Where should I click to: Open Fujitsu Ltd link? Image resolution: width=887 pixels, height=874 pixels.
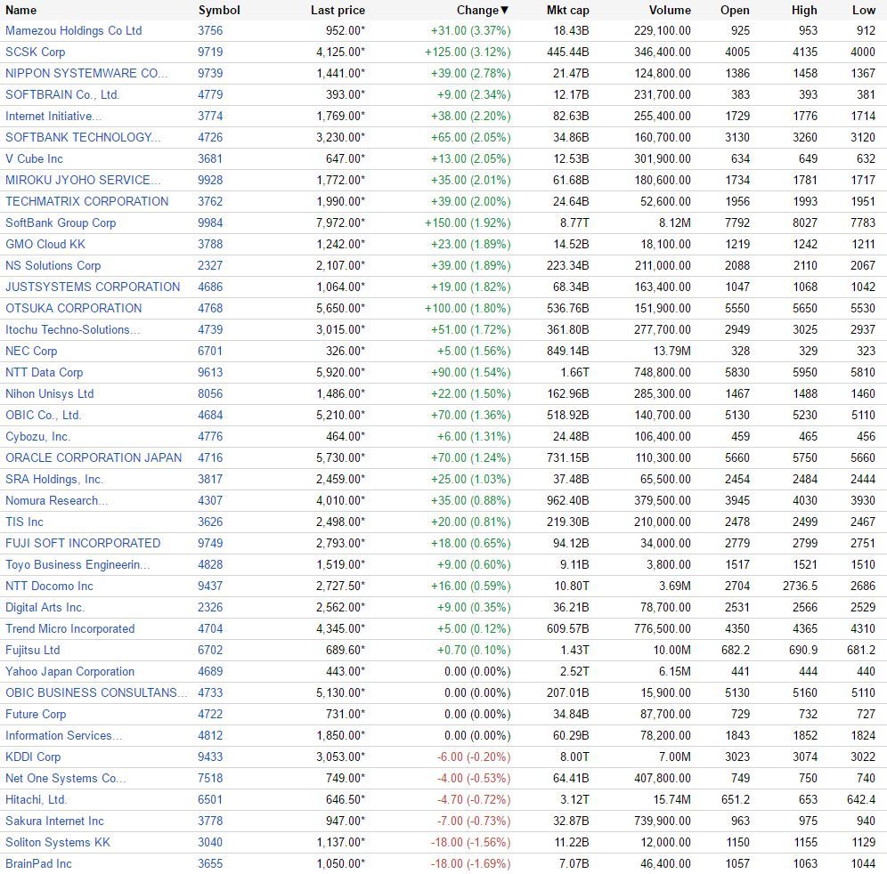(x=32, y=650)
